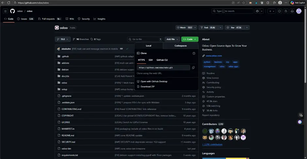
Task: Copy the HTTPS clone URL
Action: [193, 68]
